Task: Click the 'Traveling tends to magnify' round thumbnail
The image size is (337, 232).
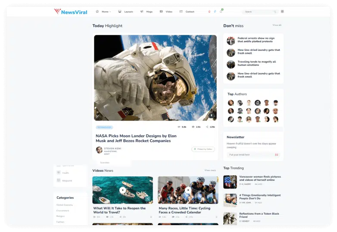Action: 231,65
